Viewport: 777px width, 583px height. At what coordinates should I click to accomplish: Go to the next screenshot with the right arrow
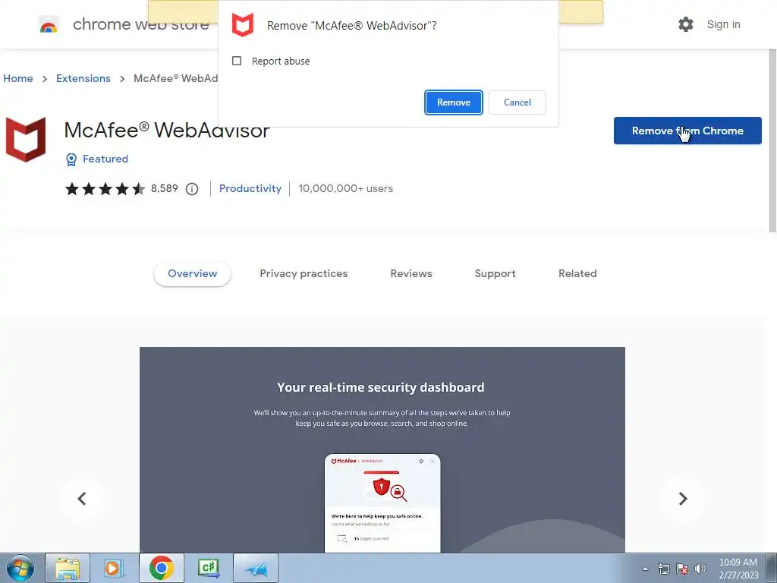[683, 498]
